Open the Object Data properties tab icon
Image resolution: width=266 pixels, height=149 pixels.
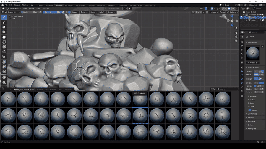click(x=242, y=87)
